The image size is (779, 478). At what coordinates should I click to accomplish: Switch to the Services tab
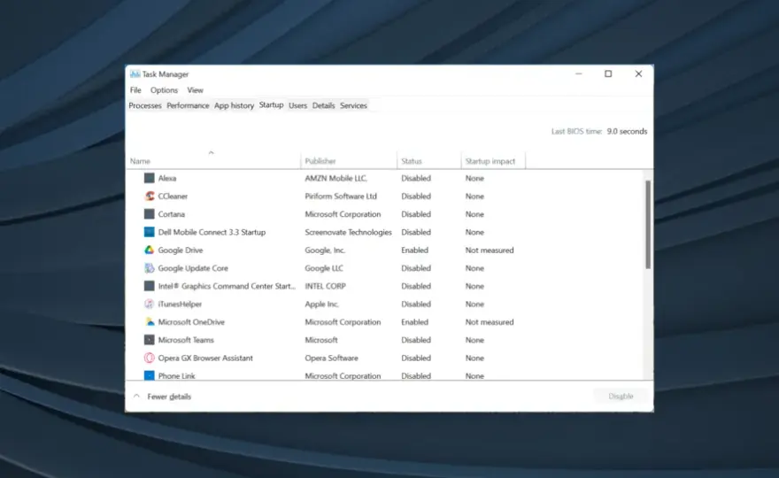point(353,105)
